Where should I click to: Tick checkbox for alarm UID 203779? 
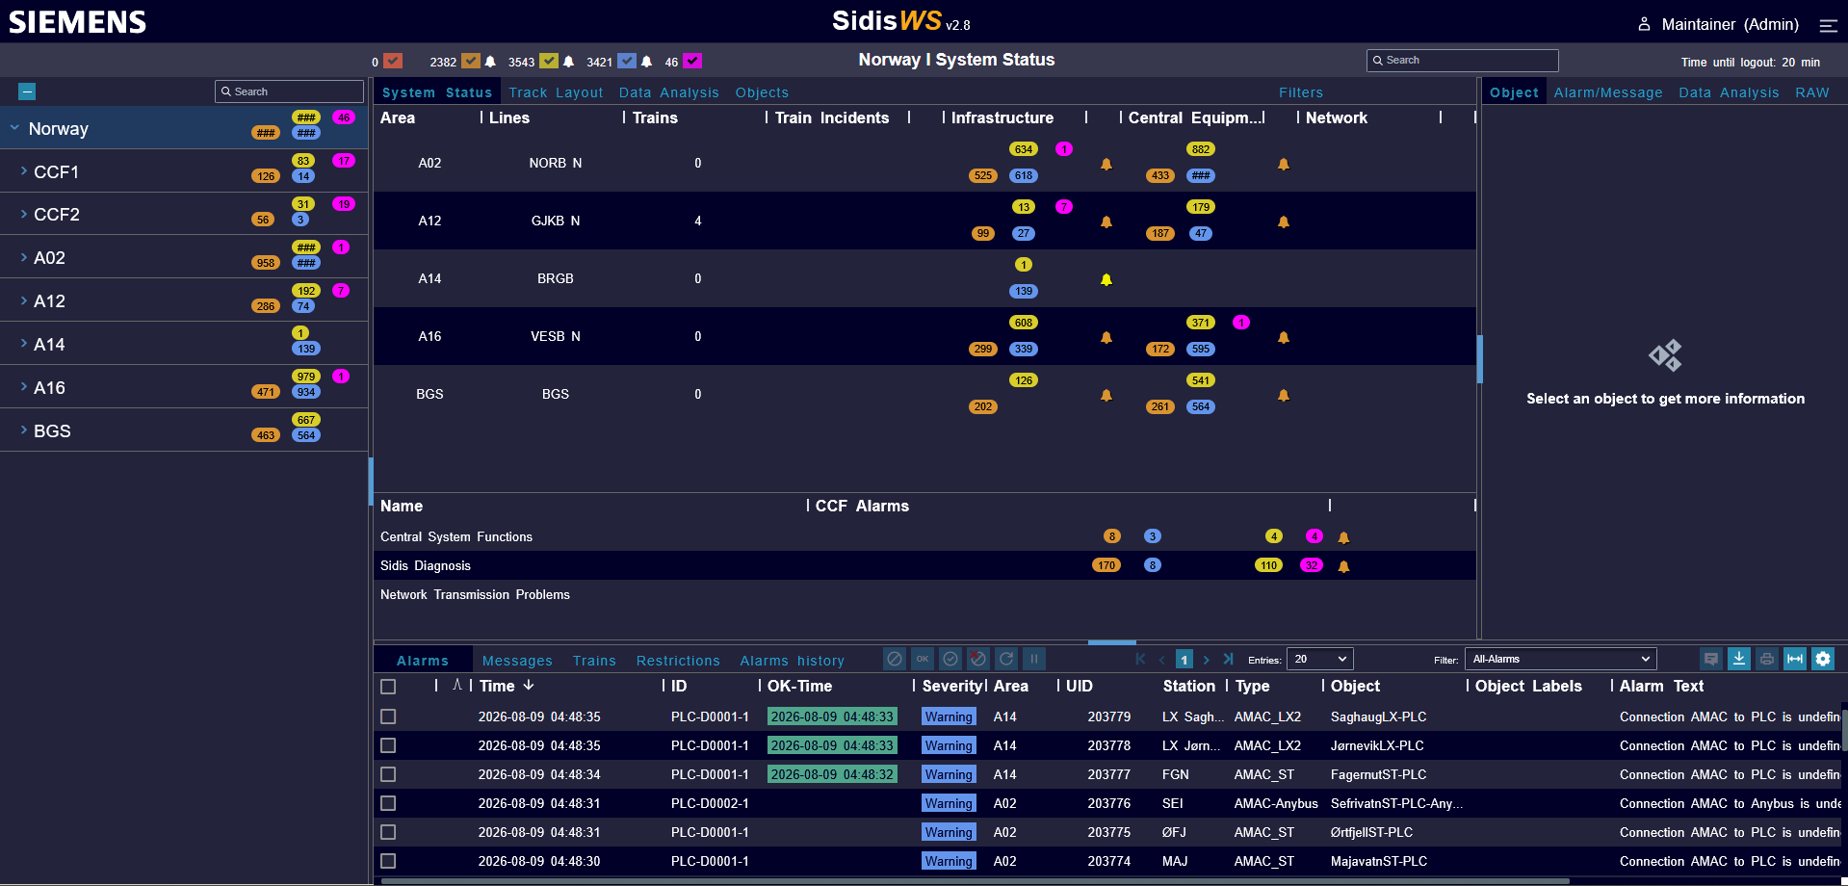(x=388, y=717)
